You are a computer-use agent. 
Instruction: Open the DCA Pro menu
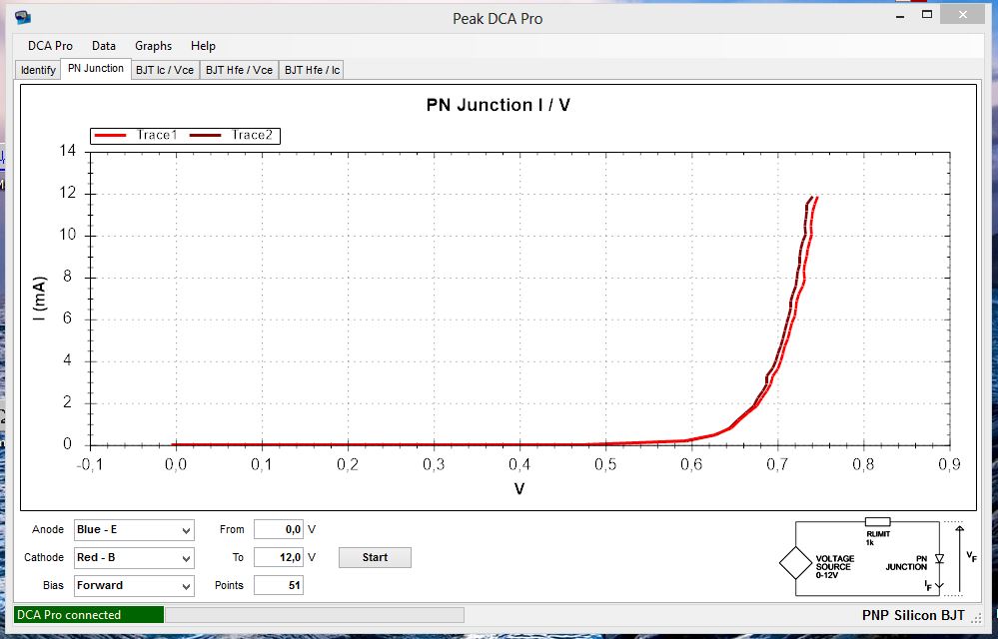pos(50,46)
